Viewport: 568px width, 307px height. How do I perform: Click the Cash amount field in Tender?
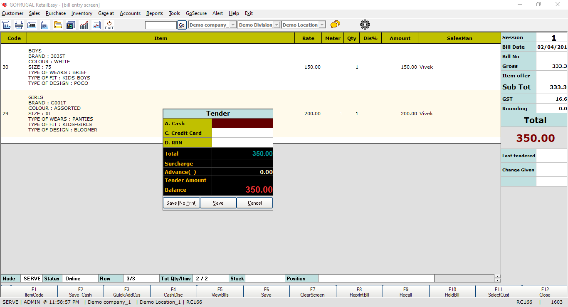point(242,123)
